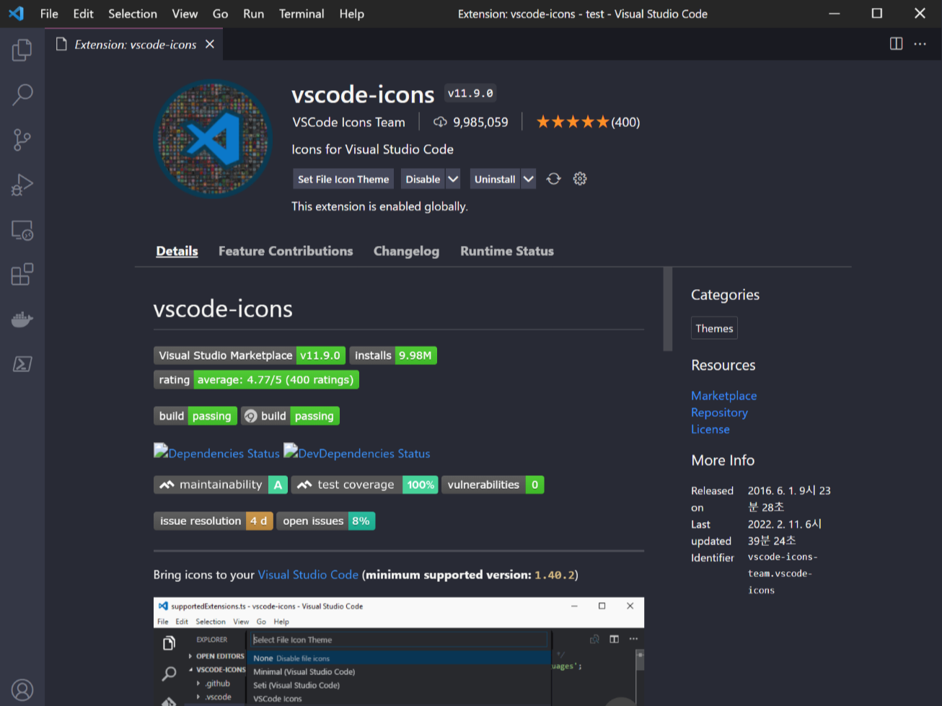Open the Accounts menu icon
The width and height of the screenshot is (942, 706).
click(x=22, y=690)
